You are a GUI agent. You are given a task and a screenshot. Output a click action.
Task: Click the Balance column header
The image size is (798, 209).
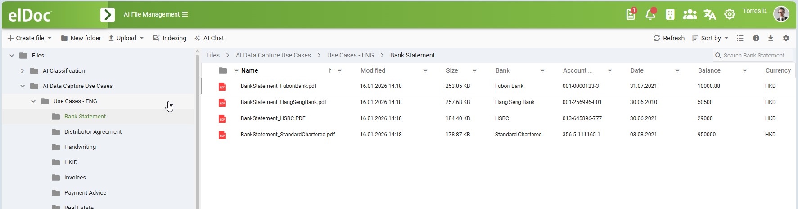point(709,70)
